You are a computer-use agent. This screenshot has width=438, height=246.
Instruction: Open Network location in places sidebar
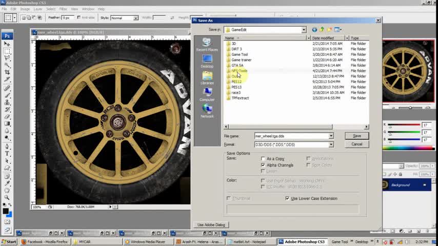(x=207, y=111)
